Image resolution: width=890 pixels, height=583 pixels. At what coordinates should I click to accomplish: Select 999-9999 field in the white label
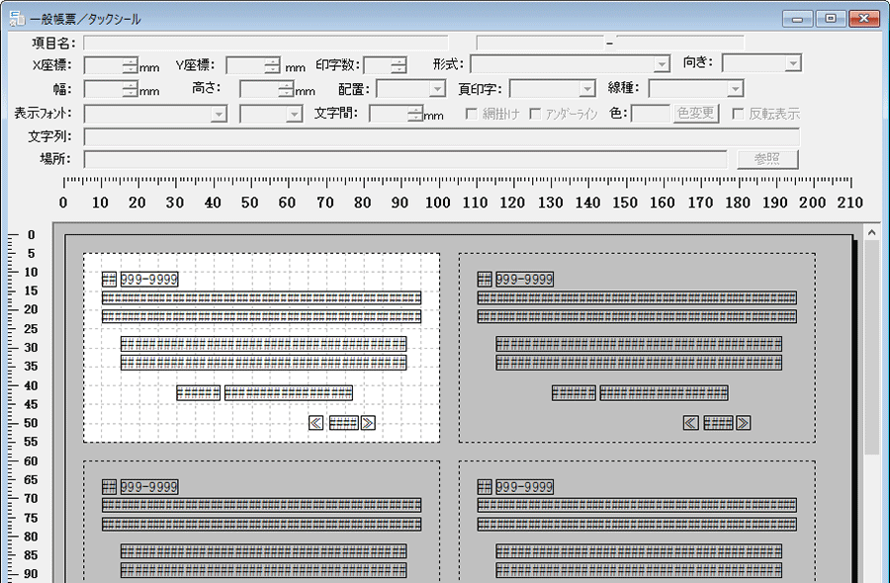149,279
